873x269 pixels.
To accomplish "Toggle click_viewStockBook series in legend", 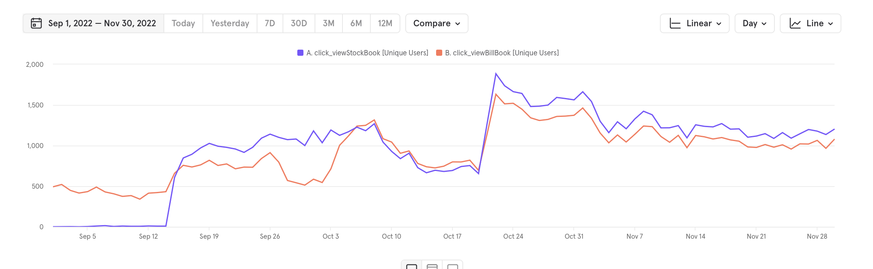I will click(x=367, y=53).
